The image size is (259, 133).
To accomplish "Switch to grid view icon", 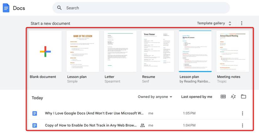I will click(x=223, y=97).
